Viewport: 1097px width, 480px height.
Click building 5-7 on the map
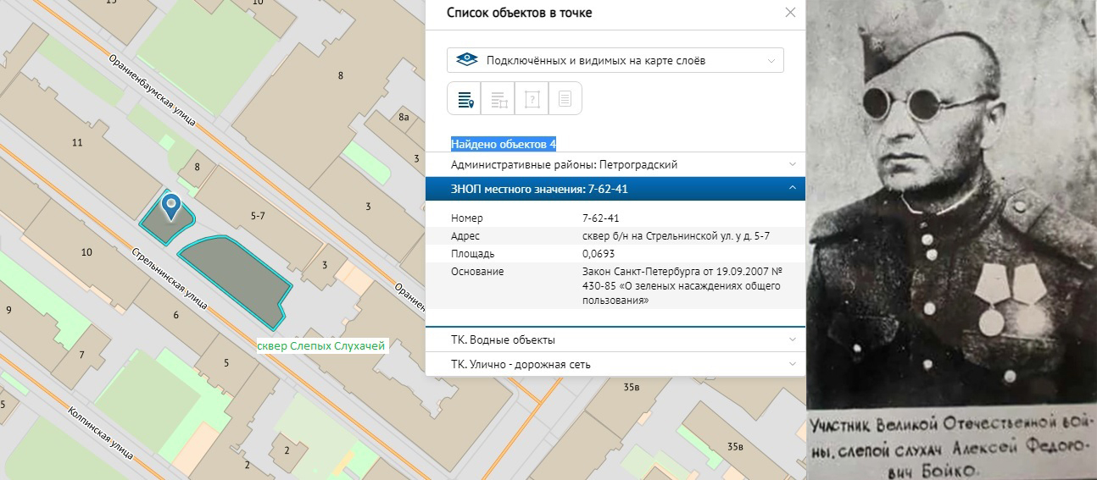coord(259,216)
